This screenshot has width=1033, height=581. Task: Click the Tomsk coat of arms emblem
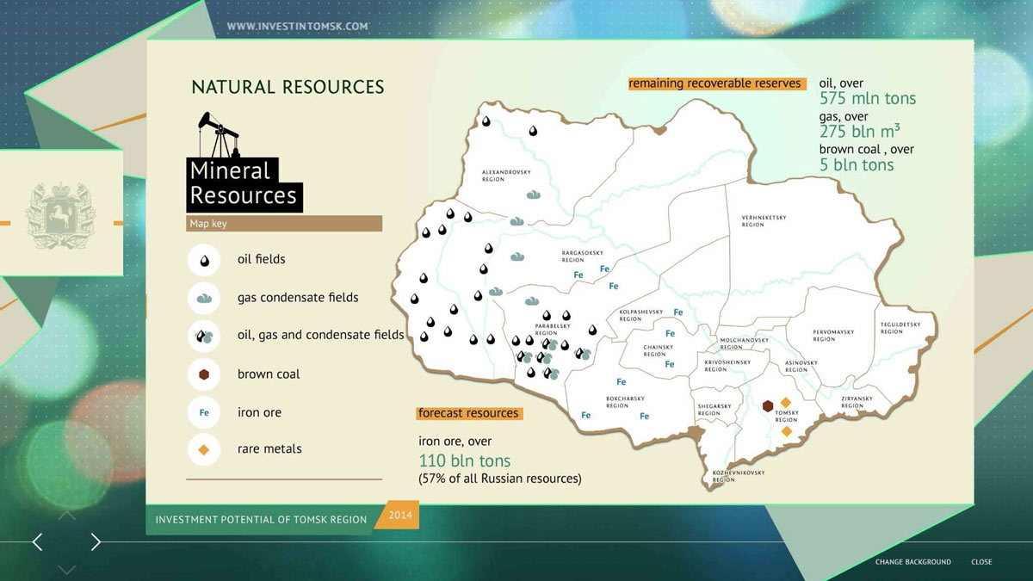pyautogui.click(x=60, y=216)
